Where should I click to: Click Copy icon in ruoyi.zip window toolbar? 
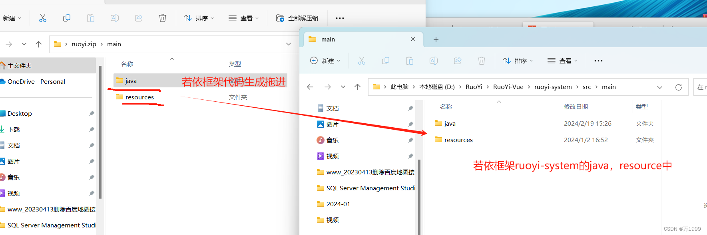click(67, 18)
